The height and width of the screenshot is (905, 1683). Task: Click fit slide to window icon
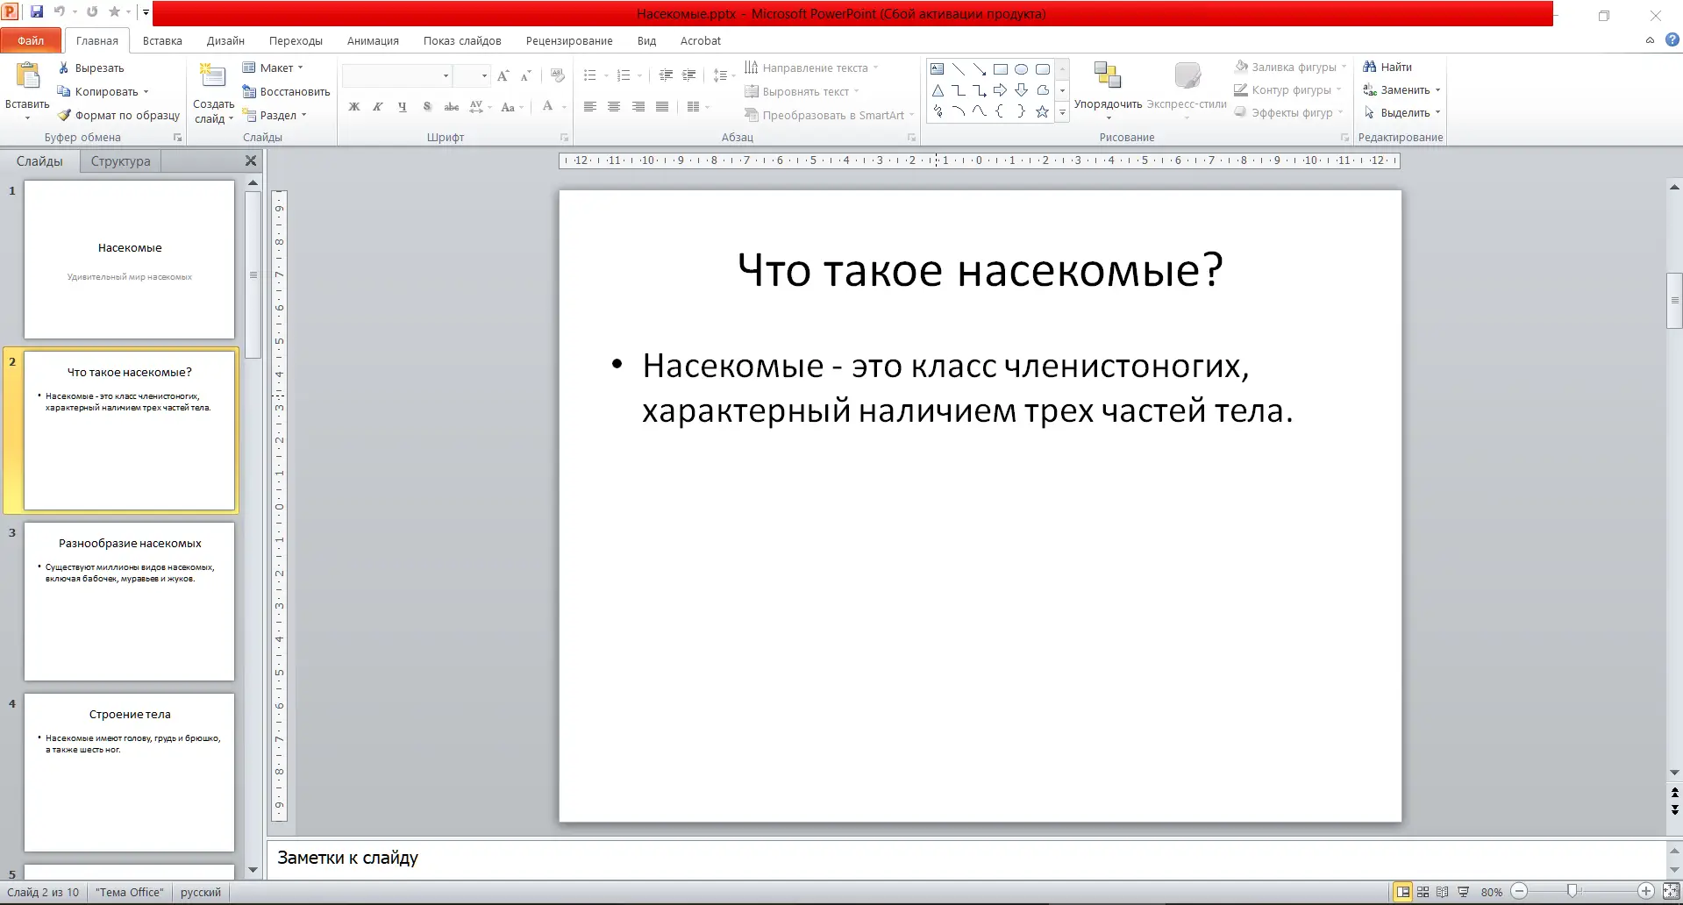click(1672, 892)
